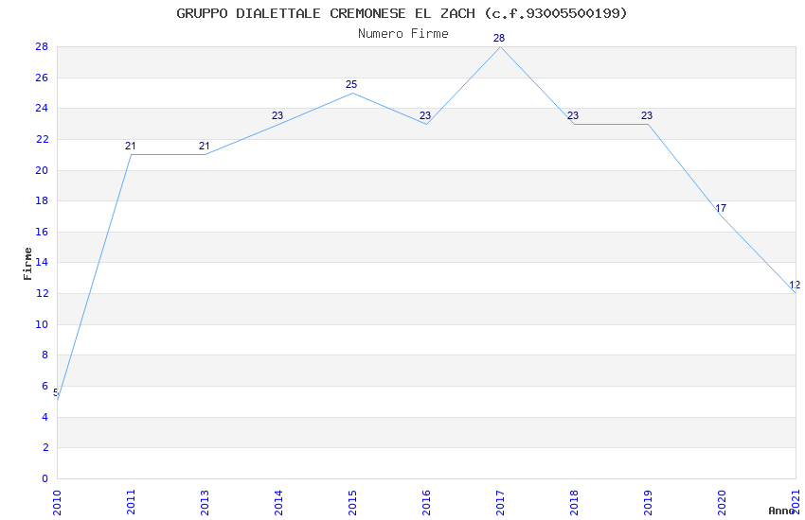Select the 2019 year label on x-axis

648,503
